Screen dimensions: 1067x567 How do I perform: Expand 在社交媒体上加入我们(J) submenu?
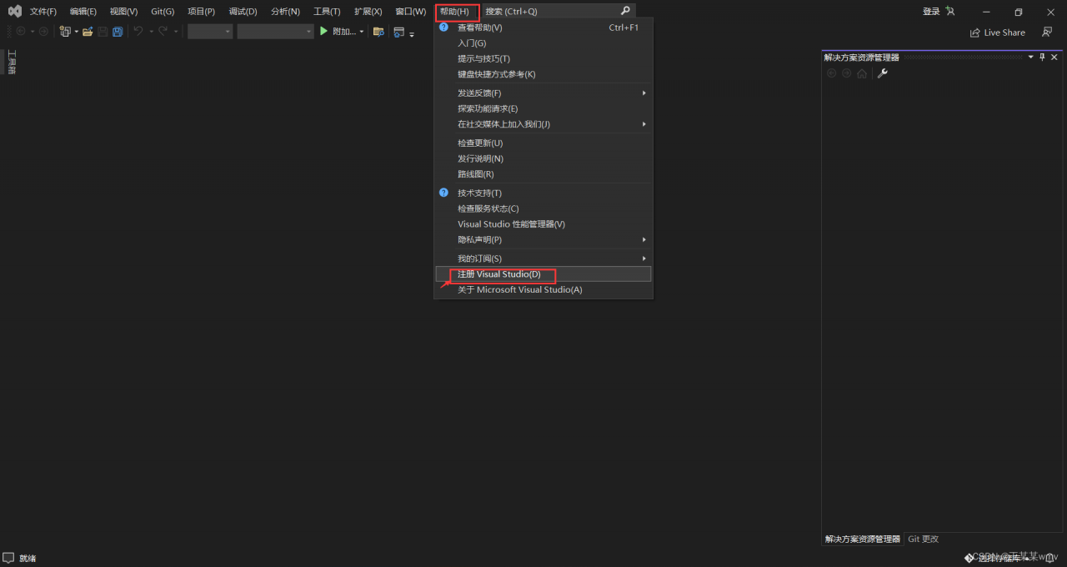[644, 124]
